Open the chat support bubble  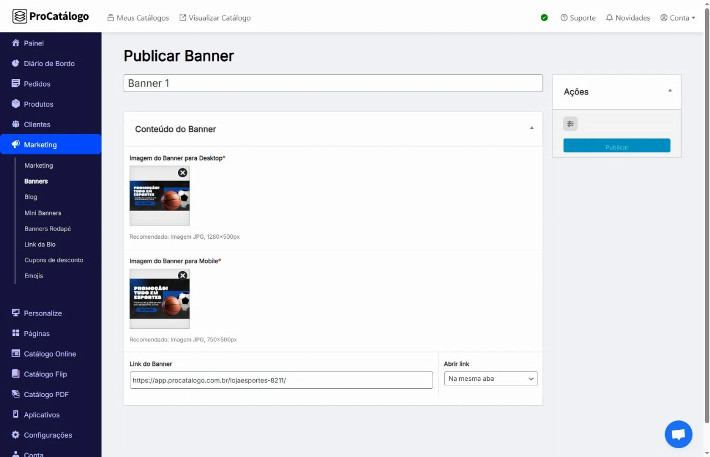tap(678, 434)
